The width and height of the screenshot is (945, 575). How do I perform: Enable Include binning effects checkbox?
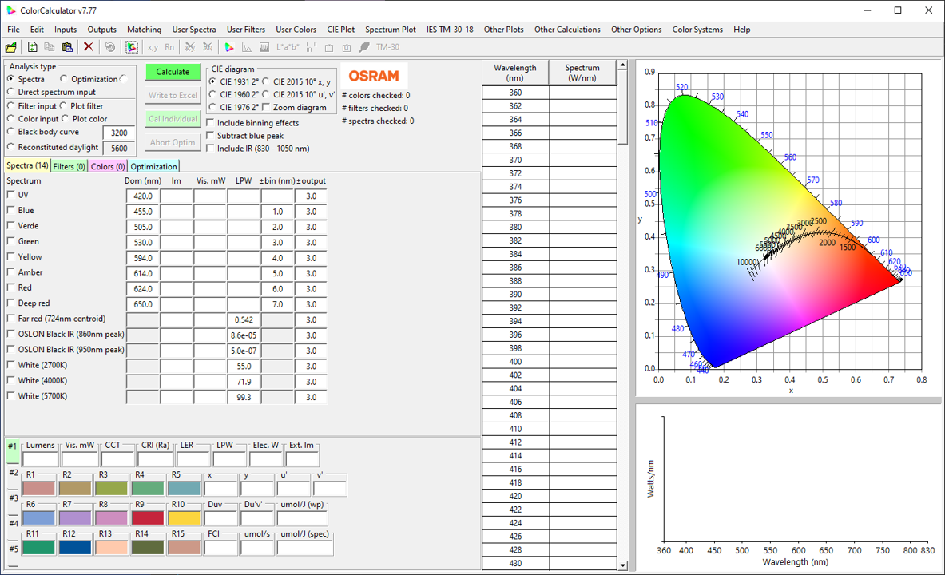[210, 123]
